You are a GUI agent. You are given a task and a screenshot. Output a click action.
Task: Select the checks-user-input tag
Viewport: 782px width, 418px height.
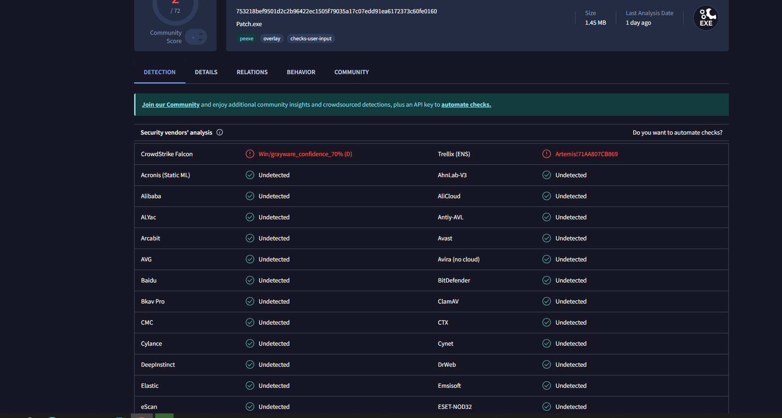click(311, 38)
